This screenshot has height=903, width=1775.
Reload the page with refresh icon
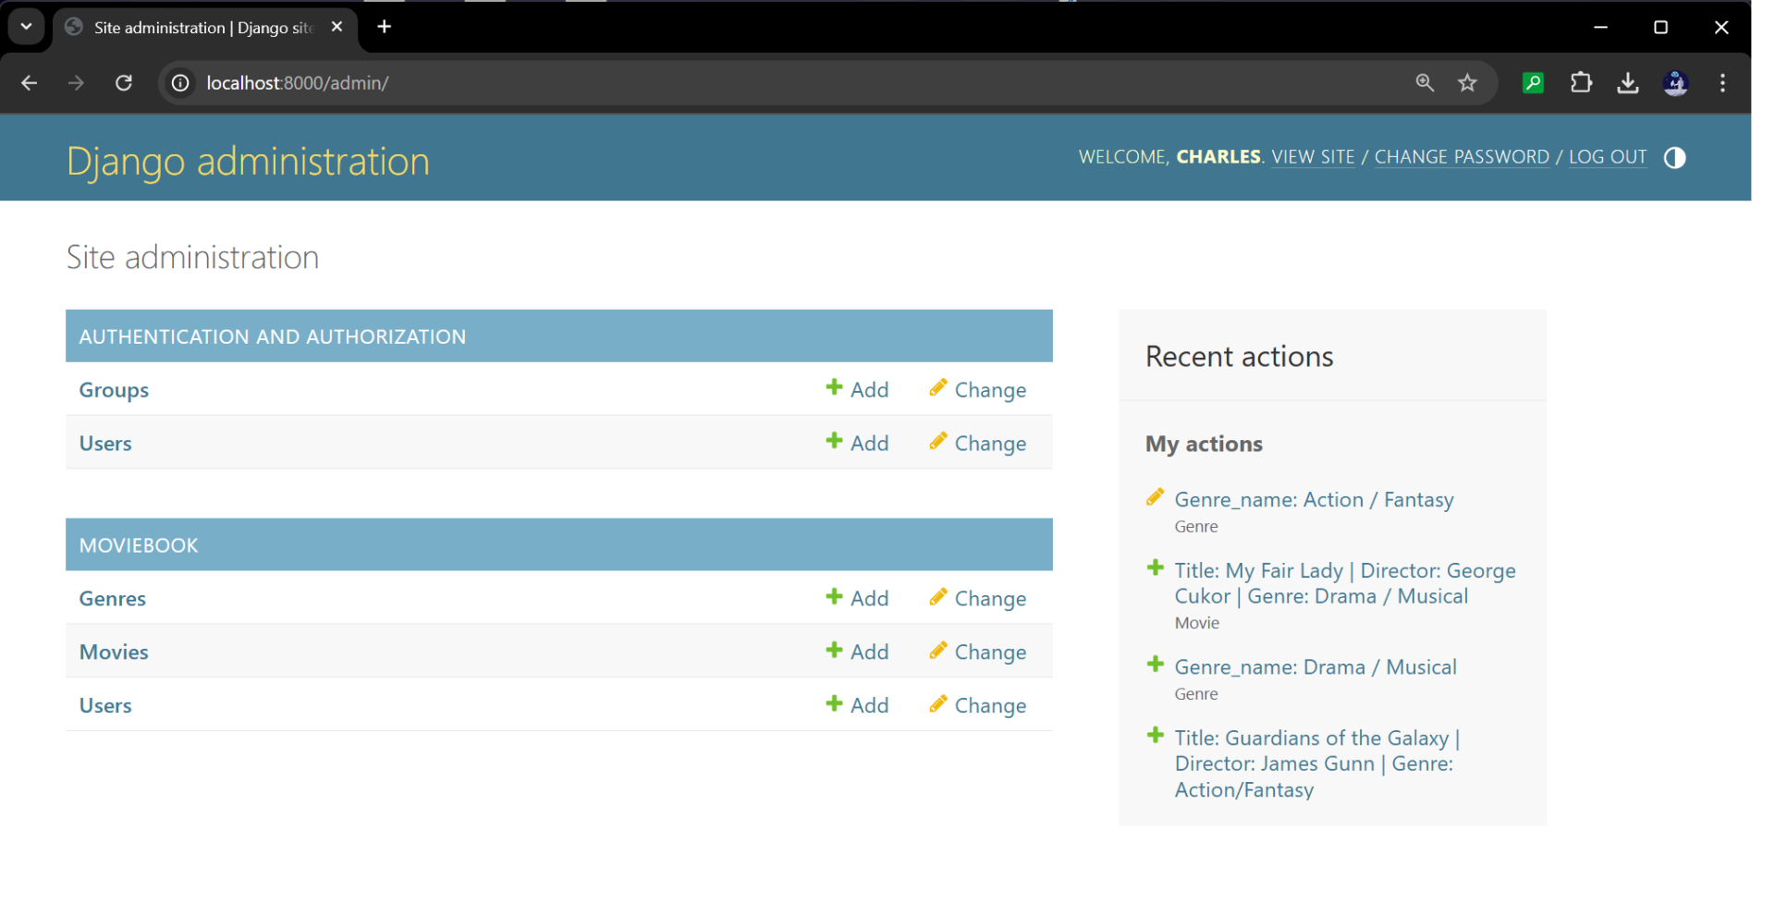[124, 83]
